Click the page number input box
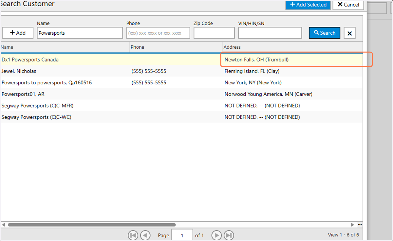Image resolution: width=393 pixels, height=241 pixels. (182, 235)
